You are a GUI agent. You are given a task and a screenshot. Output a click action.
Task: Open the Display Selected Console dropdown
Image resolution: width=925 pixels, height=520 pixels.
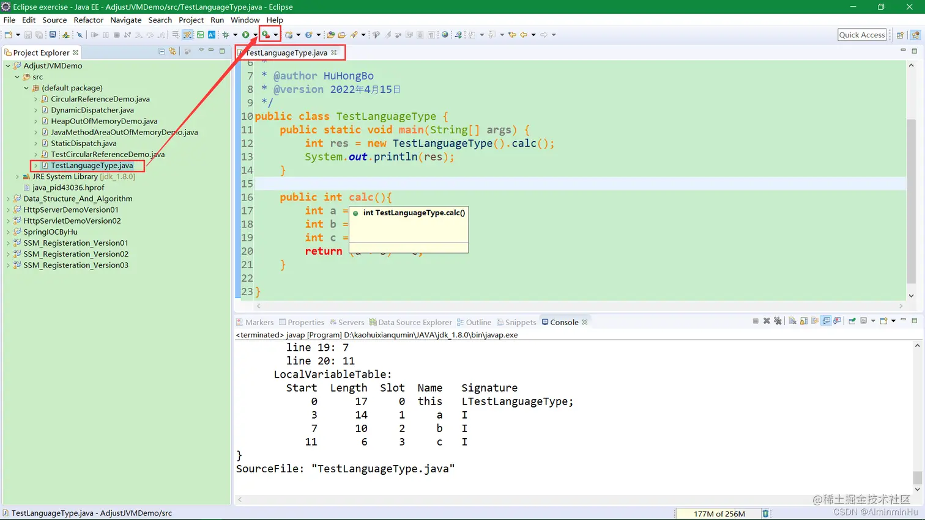point(873,321)
